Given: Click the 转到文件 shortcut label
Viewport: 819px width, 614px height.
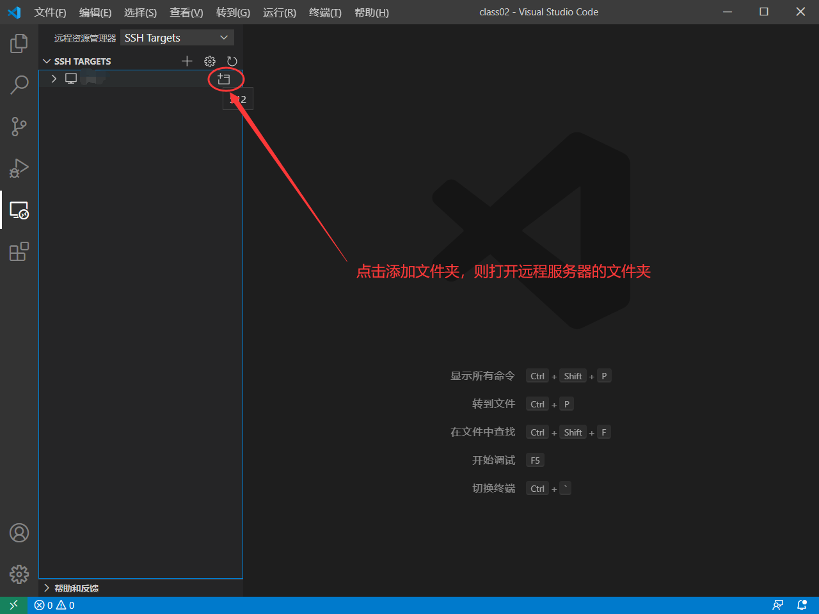Looking at the screenshot, I should [493, 404].
